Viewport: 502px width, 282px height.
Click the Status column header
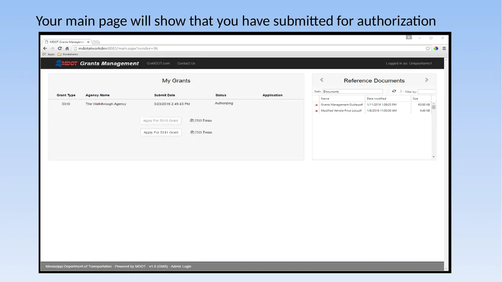pos(221,95)
